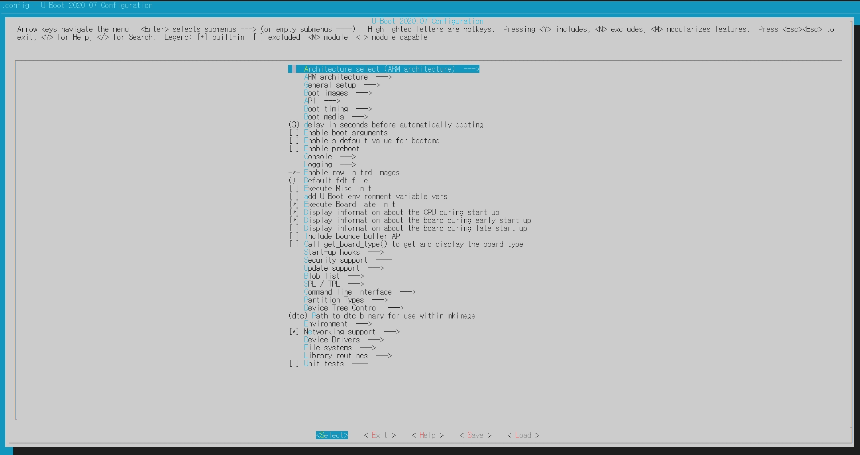
Task: Toggle Include bounce buffer API option
Action: point(346,236)
